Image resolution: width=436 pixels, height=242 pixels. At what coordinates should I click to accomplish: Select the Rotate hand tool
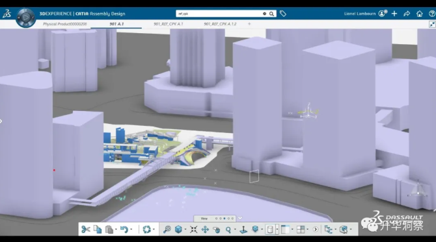pyautogui.click(x=216, y=230)
